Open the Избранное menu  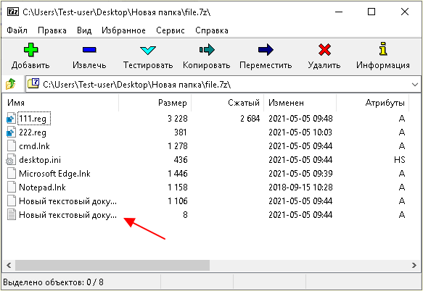coord(123,30)
